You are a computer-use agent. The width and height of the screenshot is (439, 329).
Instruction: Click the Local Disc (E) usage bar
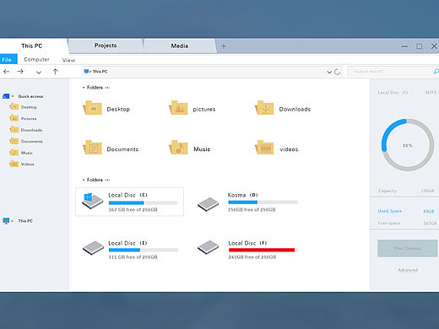pyautogui.click(x=144, y=250)
